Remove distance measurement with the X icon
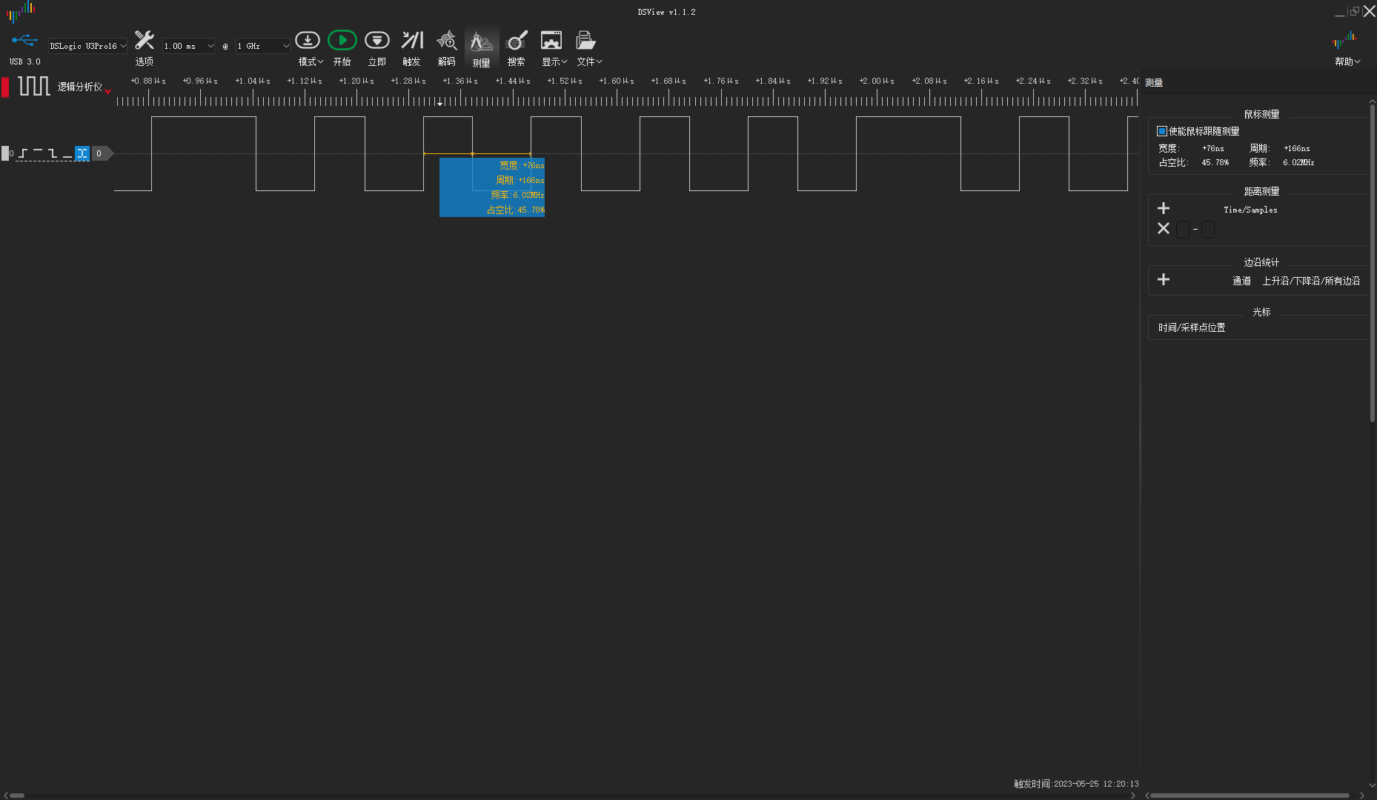This screenshot has height=800, width=1377. pos(1164,228)
